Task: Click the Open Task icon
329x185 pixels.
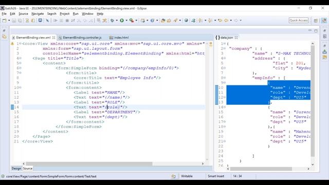Action: click(169, 21)
